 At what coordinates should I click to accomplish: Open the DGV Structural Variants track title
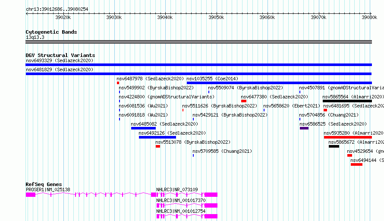pyautogui.click(x=60, y=55)
